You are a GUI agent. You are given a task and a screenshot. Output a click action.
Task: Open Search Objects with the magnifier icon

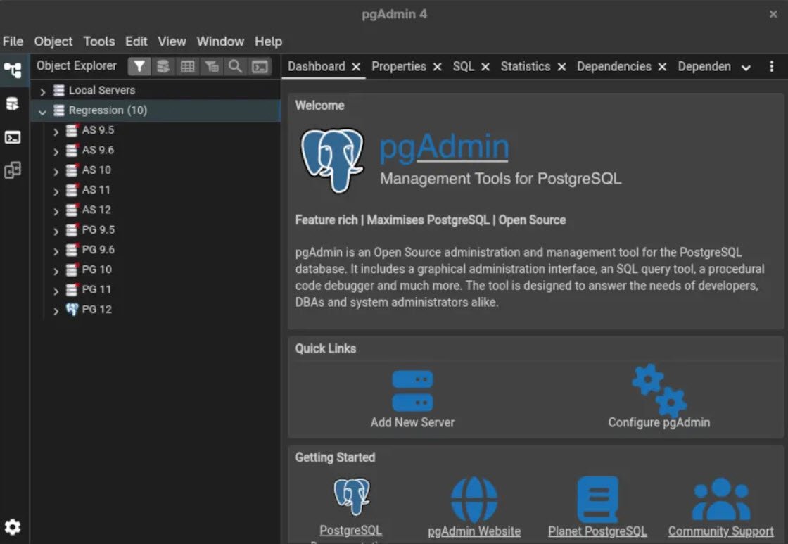click(x=235, y=65)
